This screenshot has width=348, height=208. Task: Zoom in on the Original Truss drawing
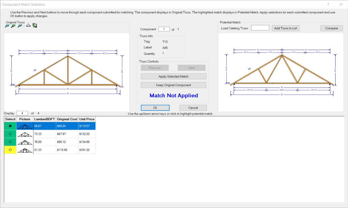pyautogui.click(x=7, y=26)
